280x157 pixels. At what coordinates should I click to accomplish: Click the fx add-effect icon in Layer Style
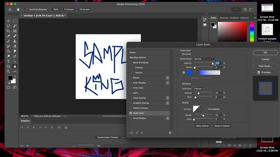pos(131,133)
